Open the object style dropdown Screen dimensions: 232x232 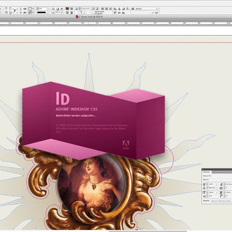coord(147,9)
